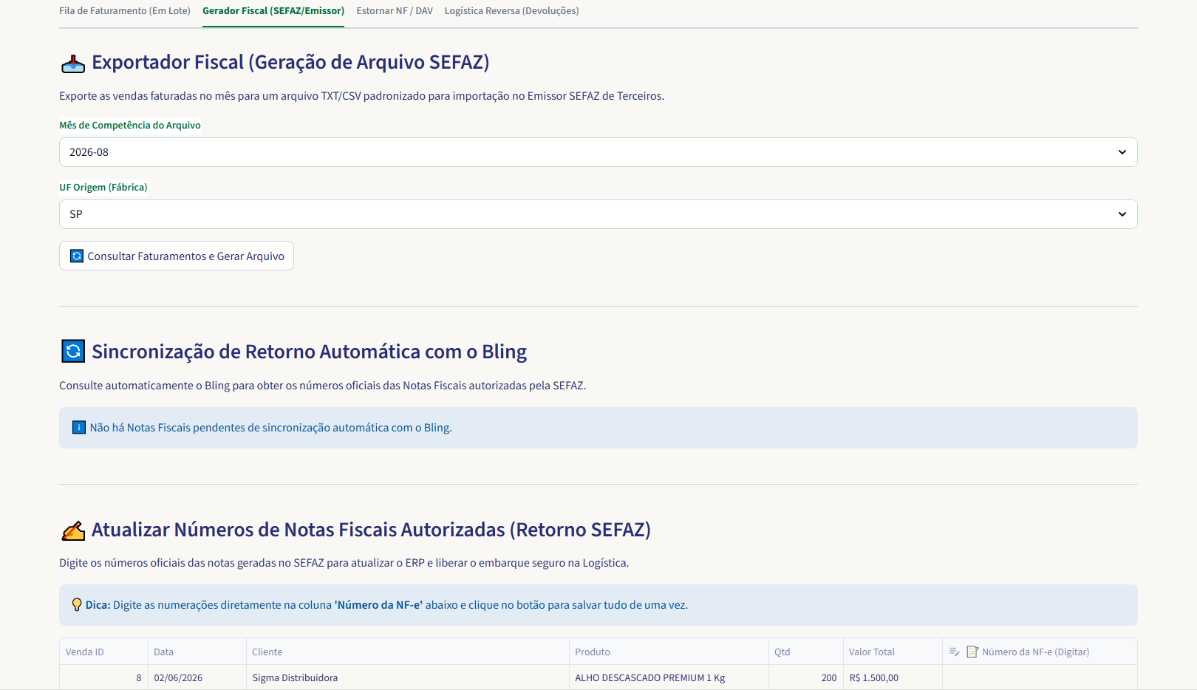Viewport: 1197px width, 690px height.
Task: Select the 02/06/2026 date cell
Action: pos(197,677)
